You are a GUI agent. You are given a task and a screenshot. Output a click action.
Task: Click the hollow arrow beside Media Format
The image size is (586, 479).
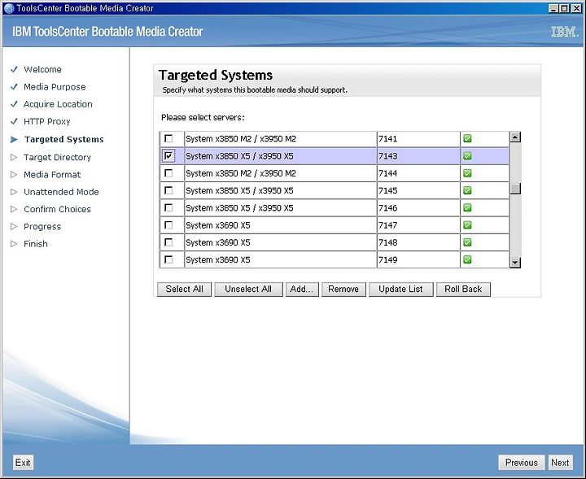click(x=14, y=174)
